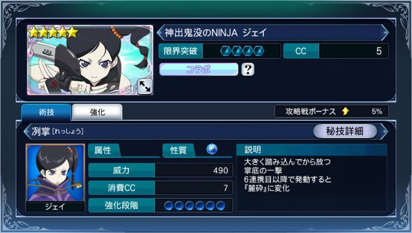
Task: Go to previous character with left title arrow
Action: click(x=160, y=33)
